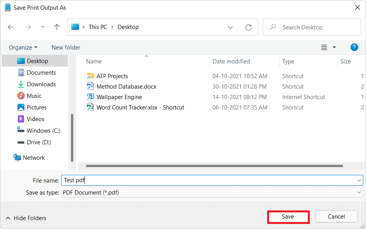Click the magnifier icon in search box
Image resolution: width=366 pixels, height=229 pixels.
[x=273, y=27]
